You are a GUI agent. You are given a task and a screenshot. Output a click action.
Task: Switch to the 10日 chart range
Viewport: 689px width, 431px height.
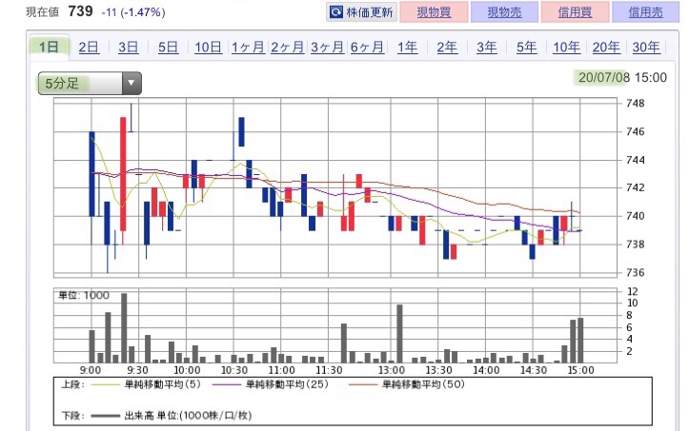[x=208, y=47]
